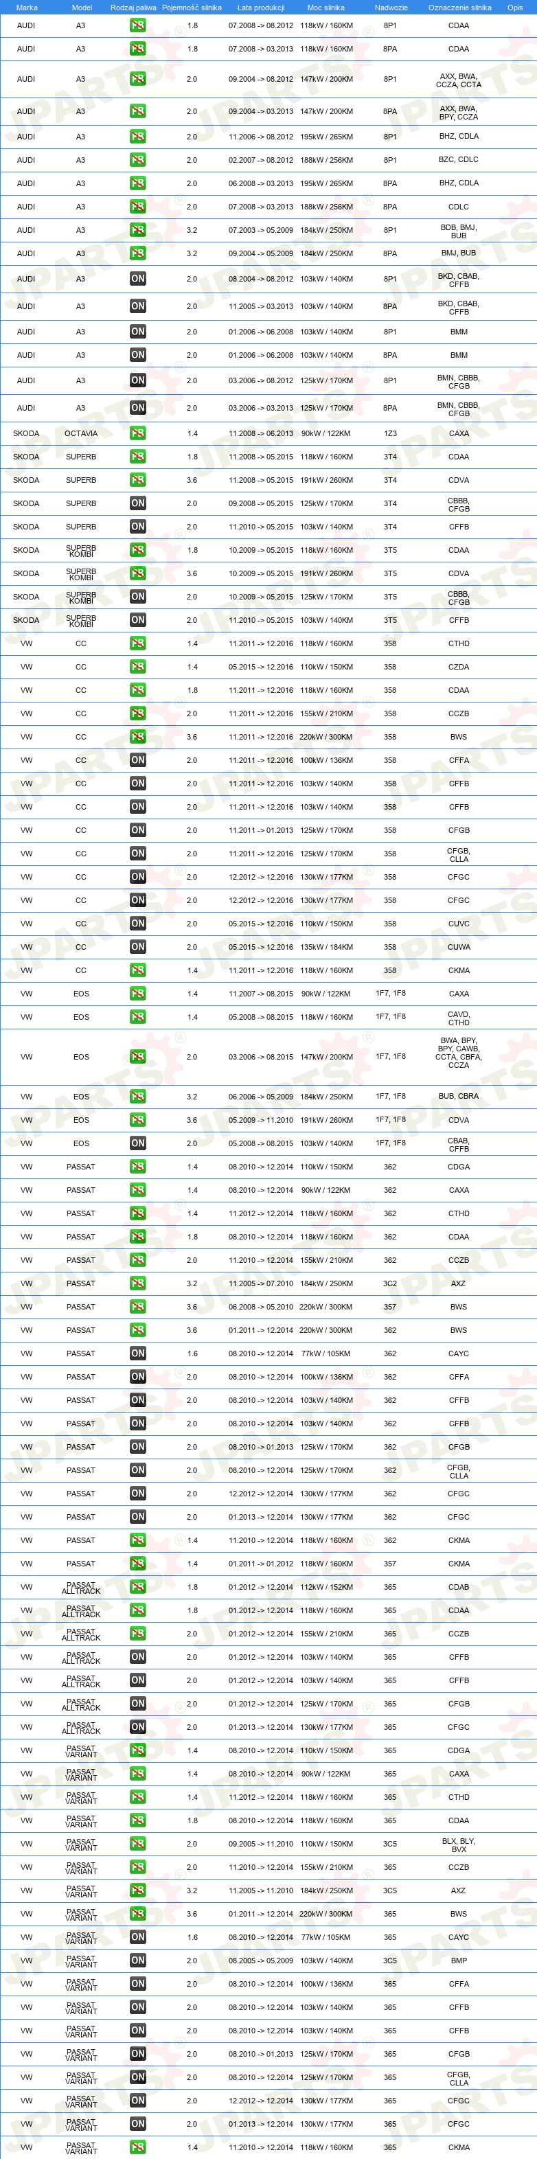Screen dimensions: 537x2159
Task: Select body code cell 3C2
Action: pos(391,1283)
